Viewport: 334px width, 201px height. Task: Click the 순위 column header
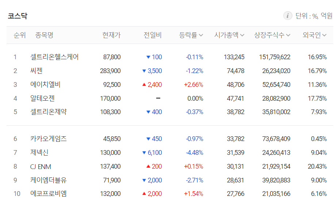point(20,35)
